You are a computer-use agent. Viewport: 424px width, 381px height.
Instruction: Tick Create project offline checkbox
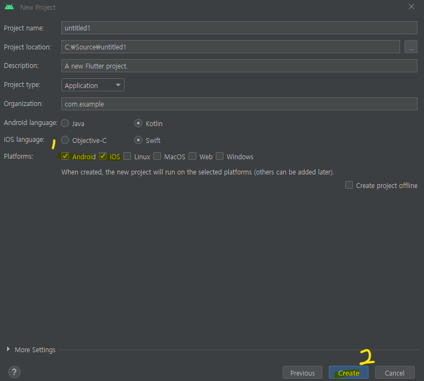point(349,185)
